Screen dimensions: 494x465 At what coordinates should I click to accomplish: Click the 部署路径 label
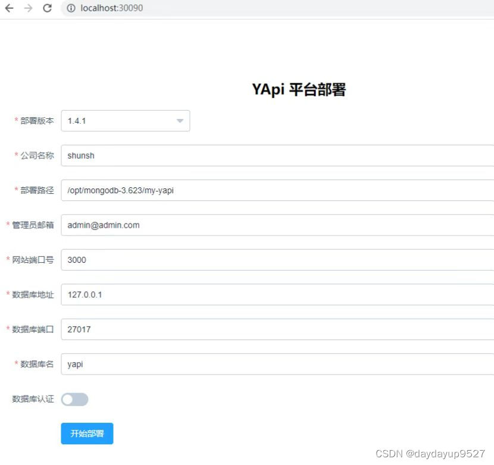click(37, 190)
